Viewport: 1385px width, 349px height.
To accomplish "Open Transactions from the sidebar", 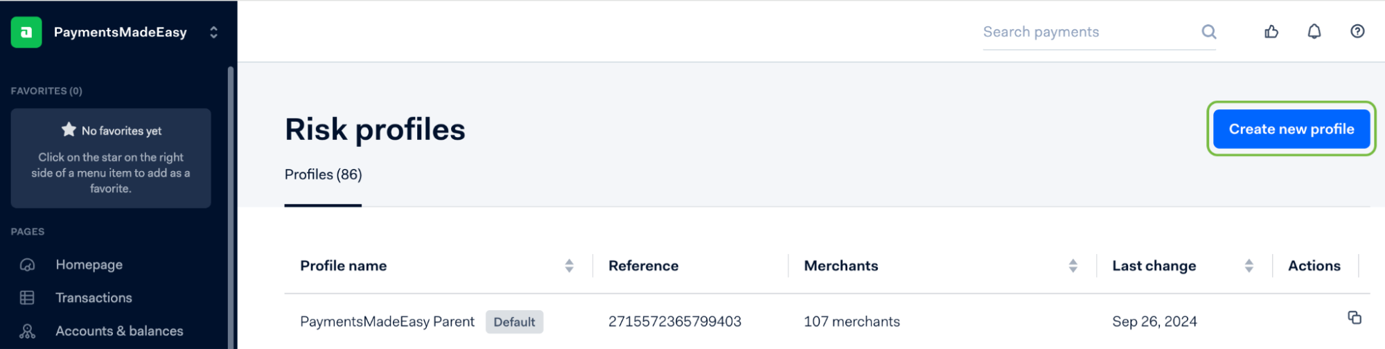I will pos(94,298).
